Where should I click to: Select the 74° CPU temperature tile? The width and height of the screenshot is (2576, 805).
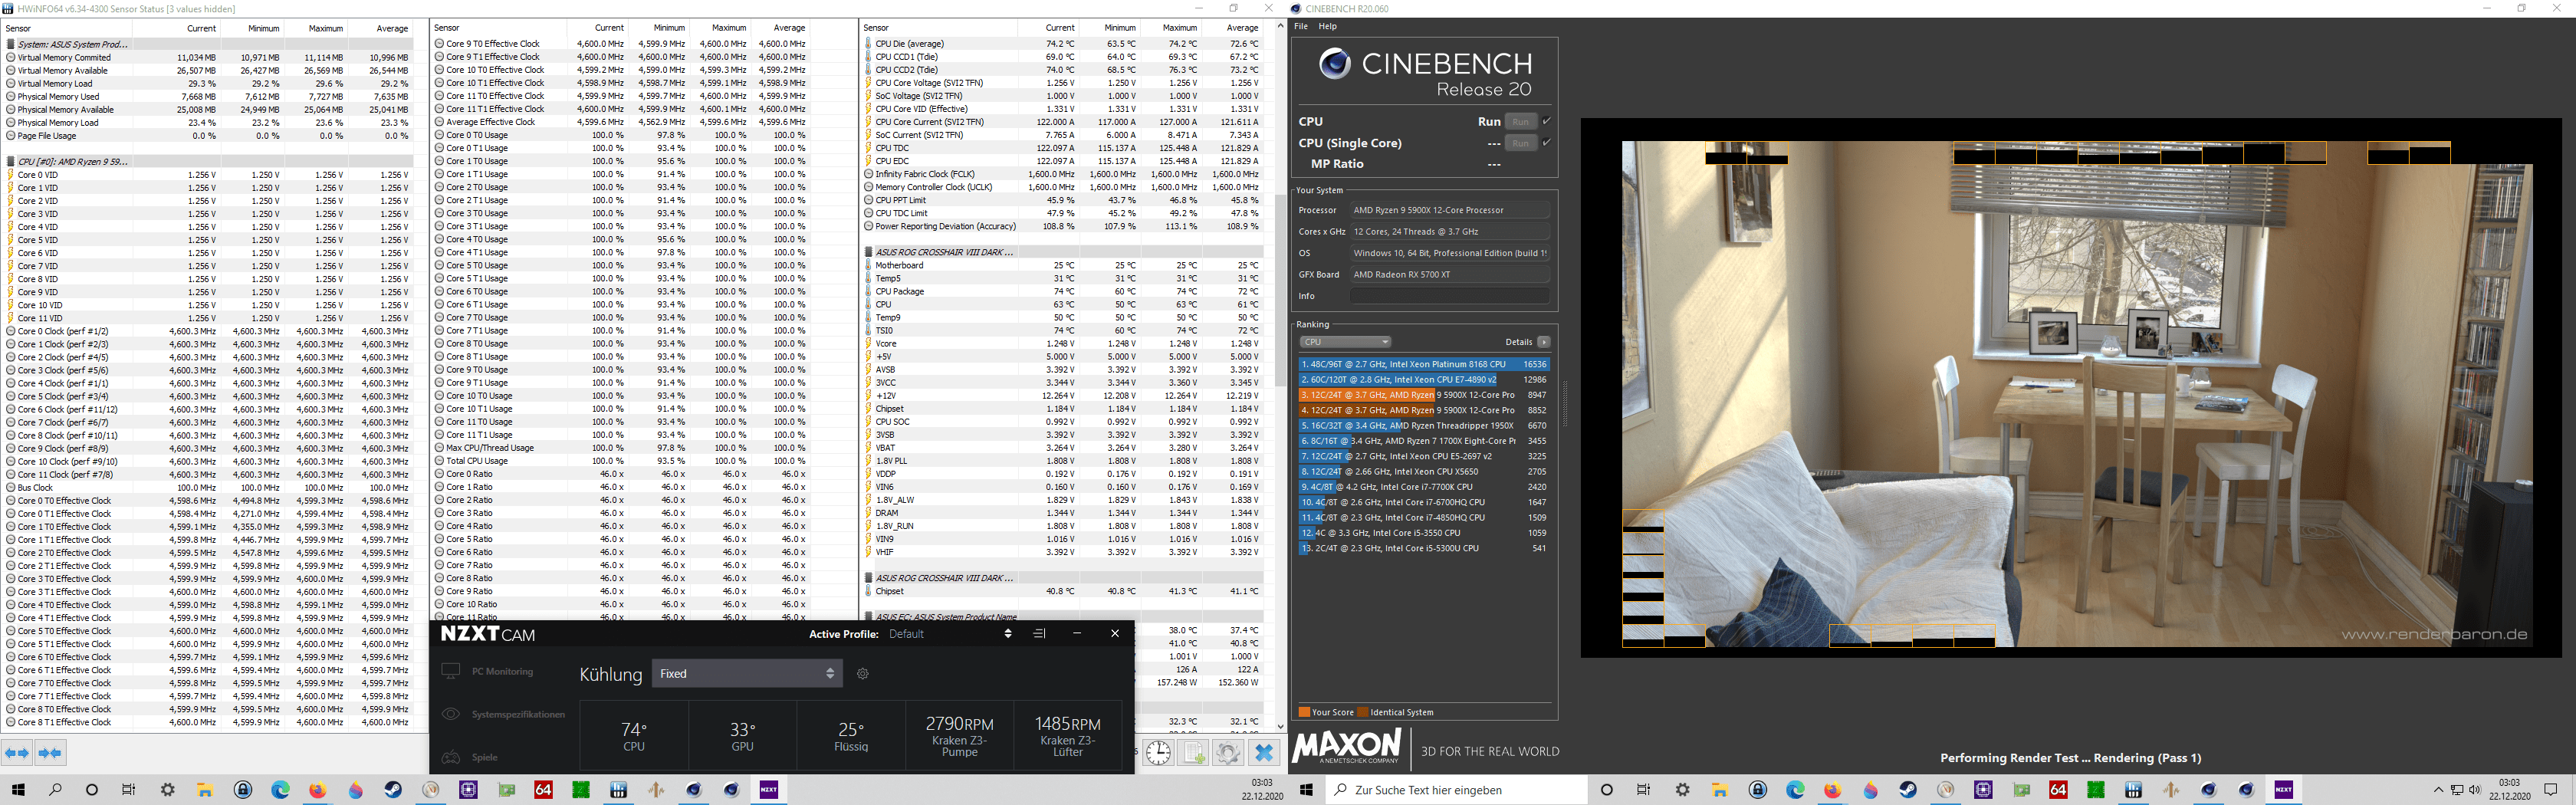(634, 736)
